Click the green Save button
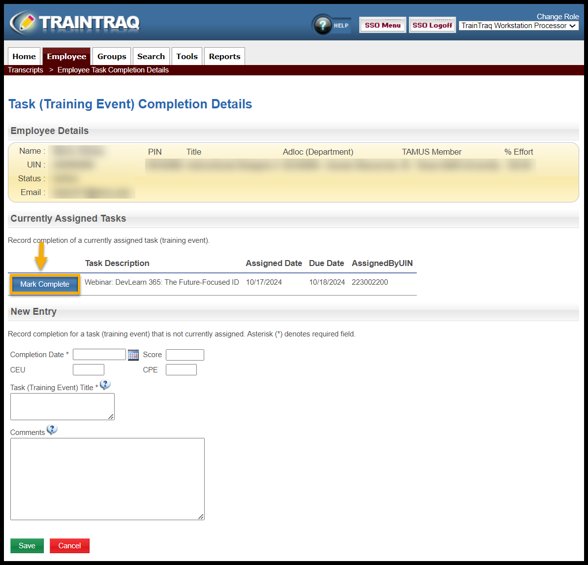The image size is (588, 565). 27,546
